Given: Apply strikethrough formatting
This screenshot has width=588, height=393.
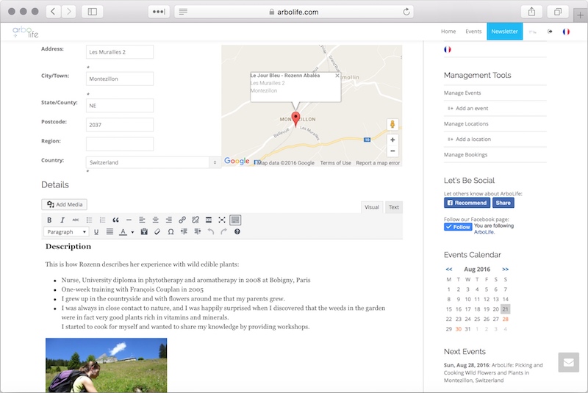Looking at the screenshot, I should [x=76, y=220].
